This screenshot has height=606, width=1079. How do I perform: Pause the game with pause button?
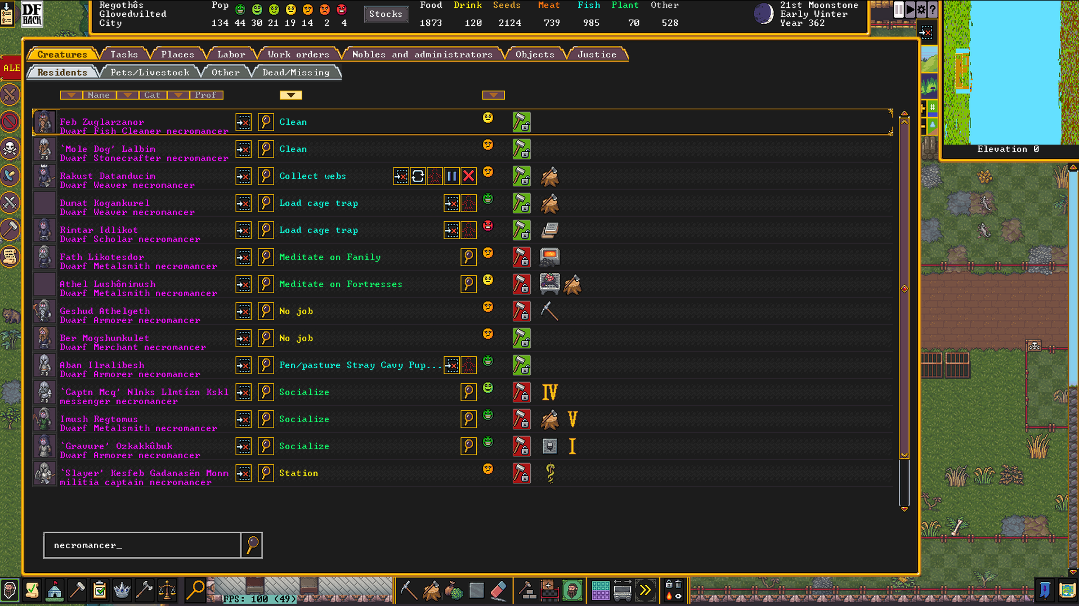tap(899, 9)
